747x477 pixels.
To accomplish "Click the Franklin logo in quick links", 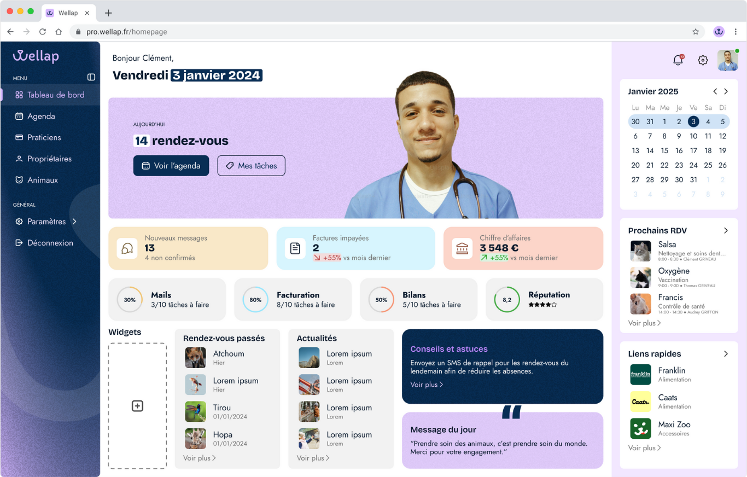I will tap(640, 375).
